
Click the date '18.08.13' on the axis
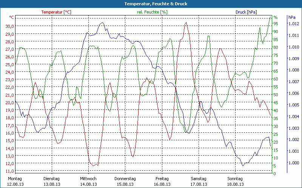click(x=235, y=184)
